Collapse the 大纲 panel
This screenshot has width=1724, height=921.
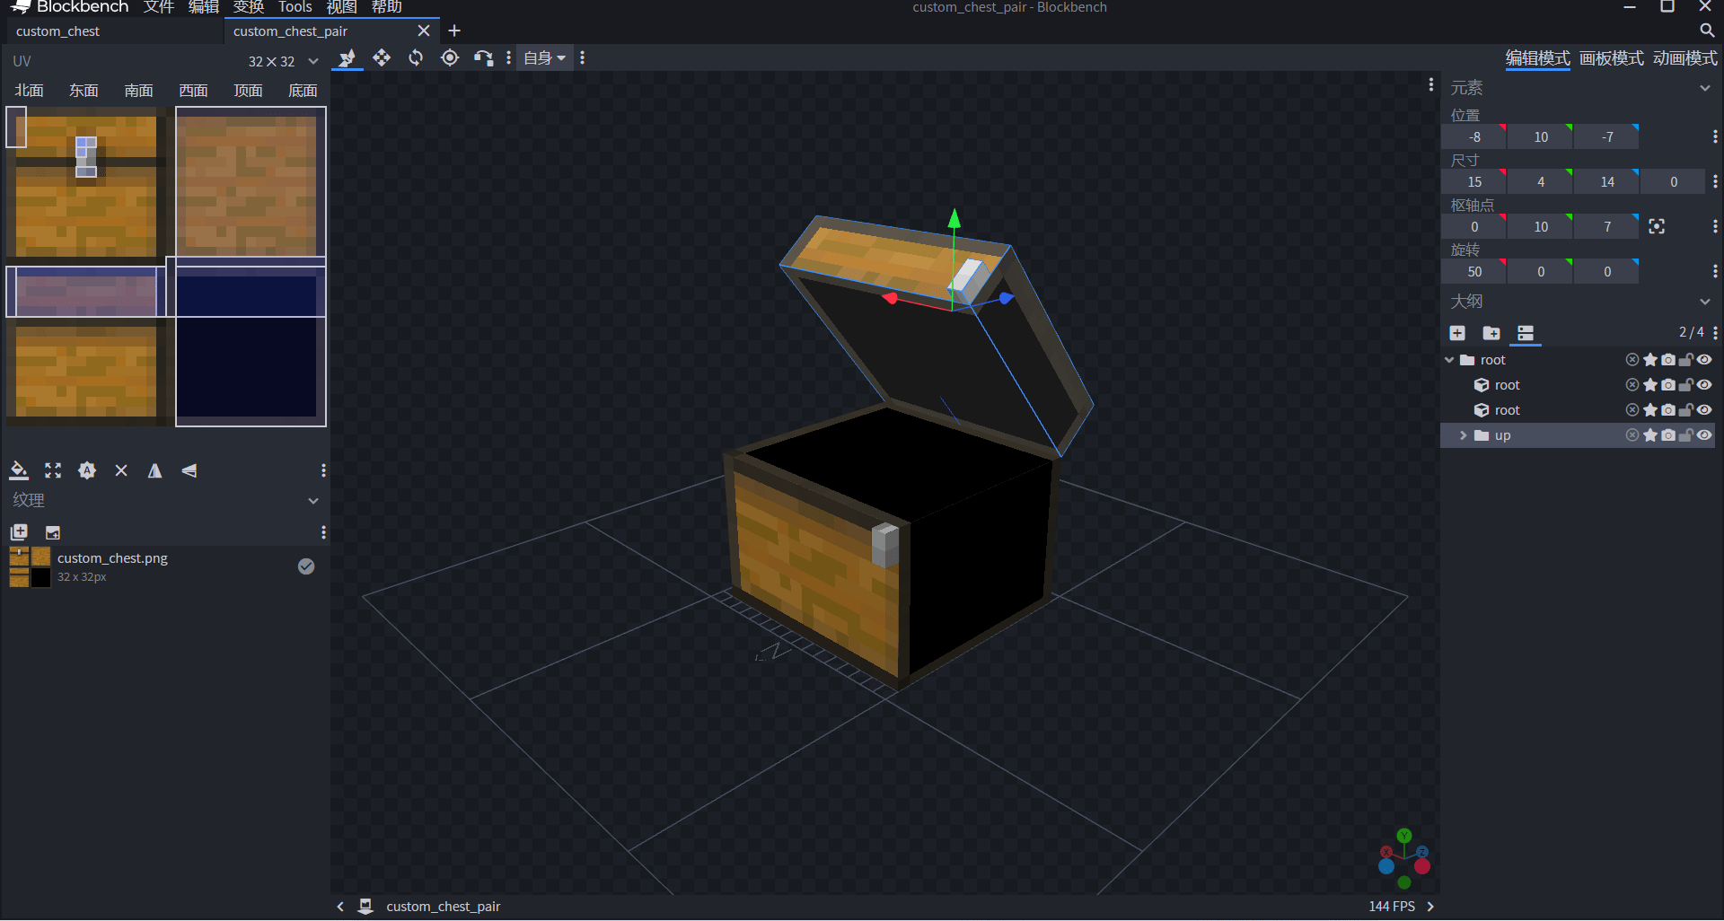[1704, 302]
